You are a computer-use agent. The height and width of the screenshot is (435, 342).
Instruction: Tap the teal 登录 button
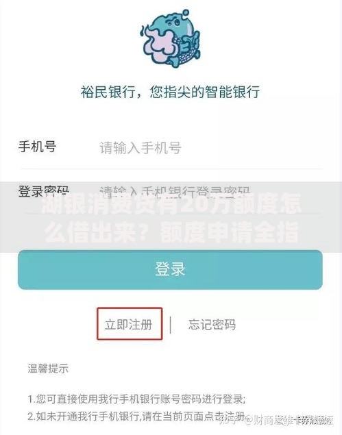(170, 270)
